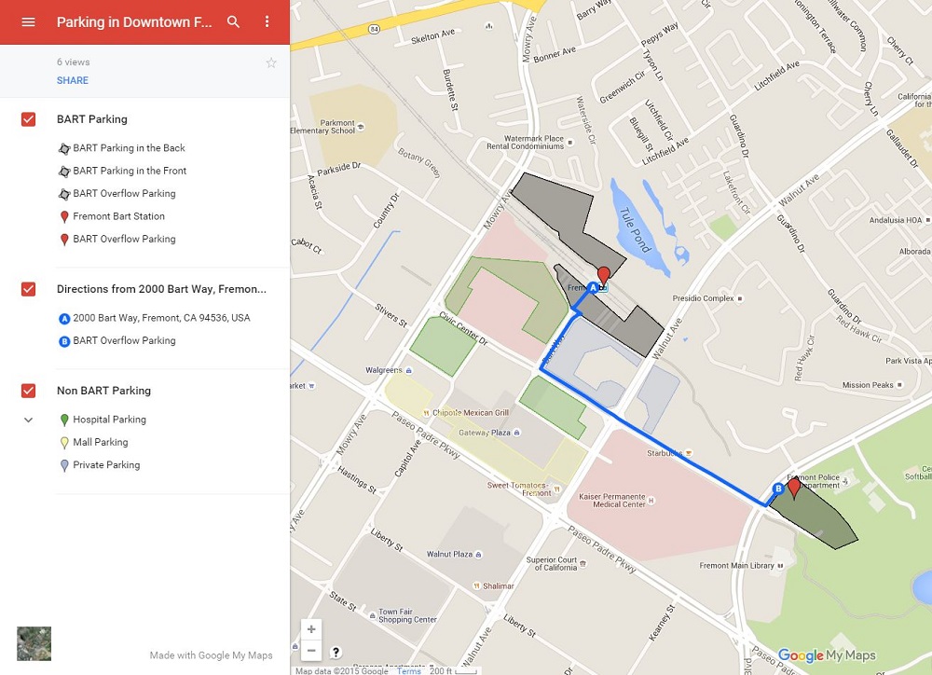Screen dimensions: 932x675
Task: Click Sweet Tomatoes Fremont label
Action: pos(519,489)
